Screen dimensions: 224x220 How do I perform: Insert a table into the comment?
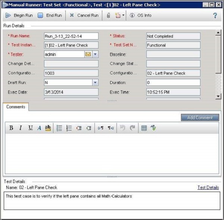tap(144, 128)
